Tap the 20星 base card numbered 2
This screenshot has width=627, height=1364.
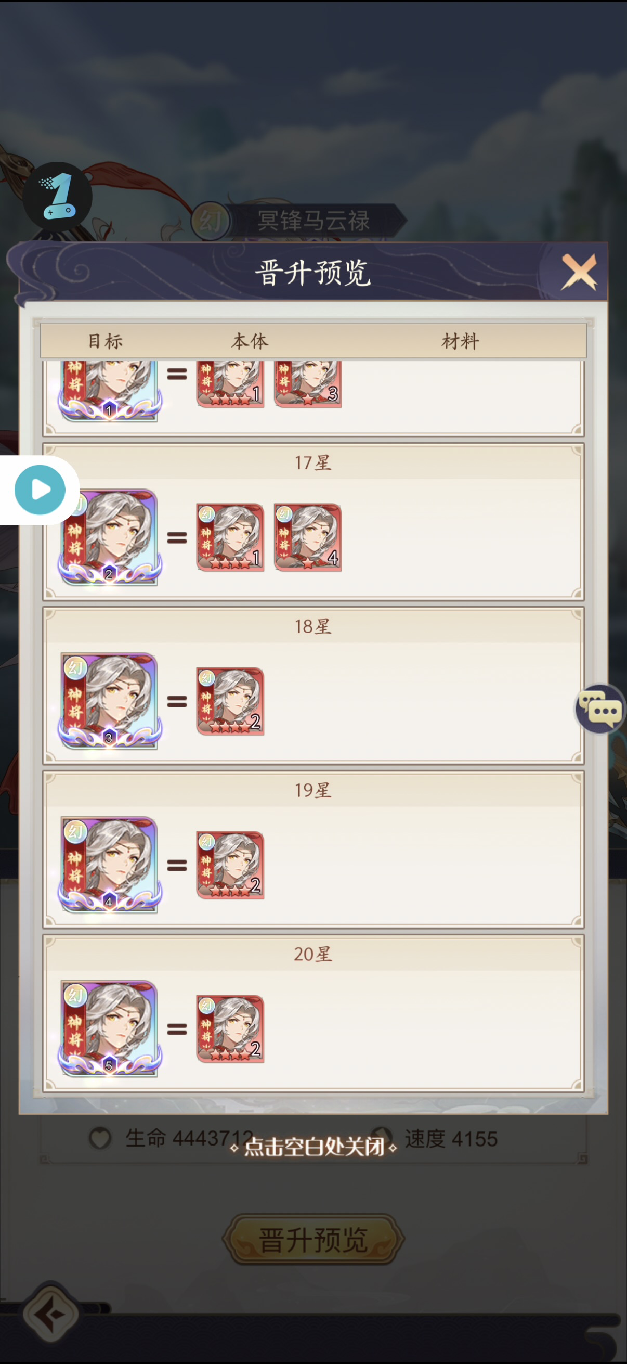[x=230, y=1028]
